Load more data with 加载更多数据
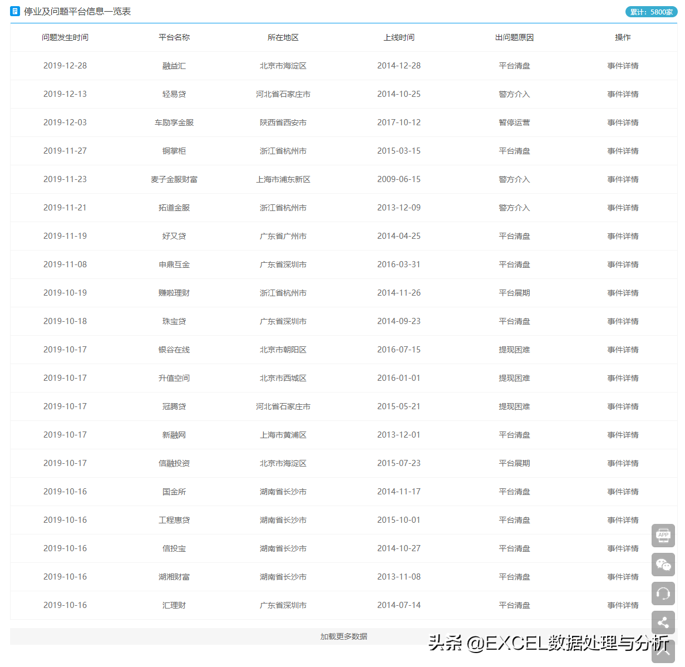Screen dimensions: 685x667 coord(343,636)
